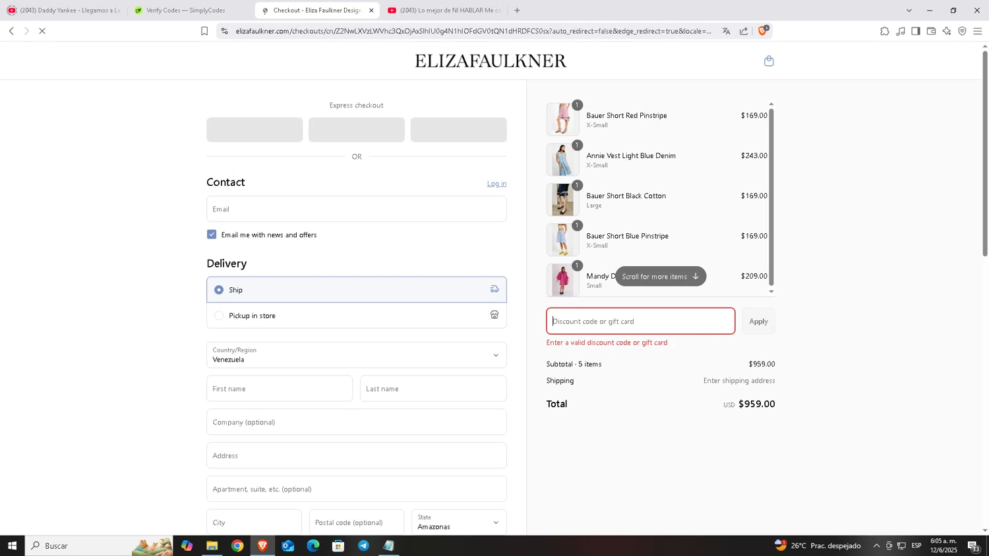Switch to Lo mejor de NI HABLAR tab
989x556 pixels.
click(445, 11)
